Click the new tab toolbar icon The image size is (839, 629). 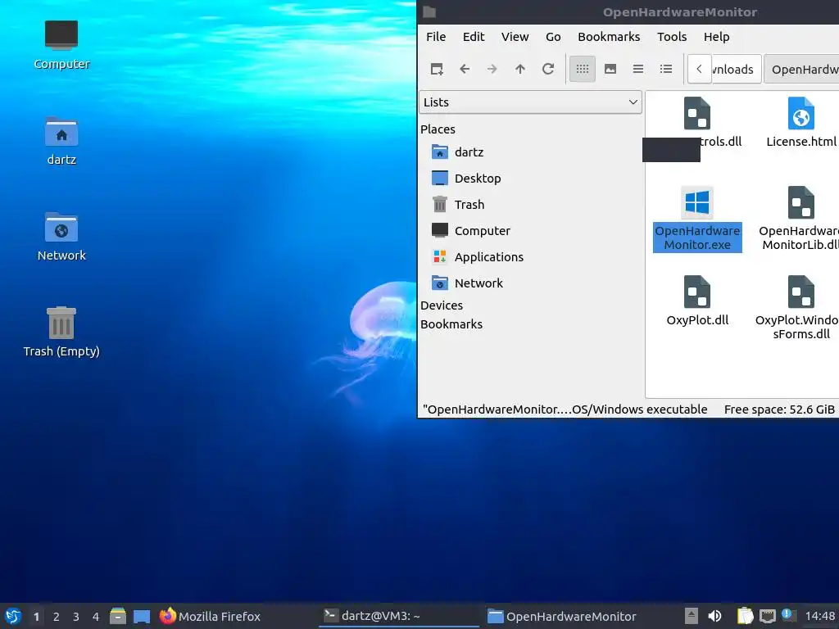point(437,69)
